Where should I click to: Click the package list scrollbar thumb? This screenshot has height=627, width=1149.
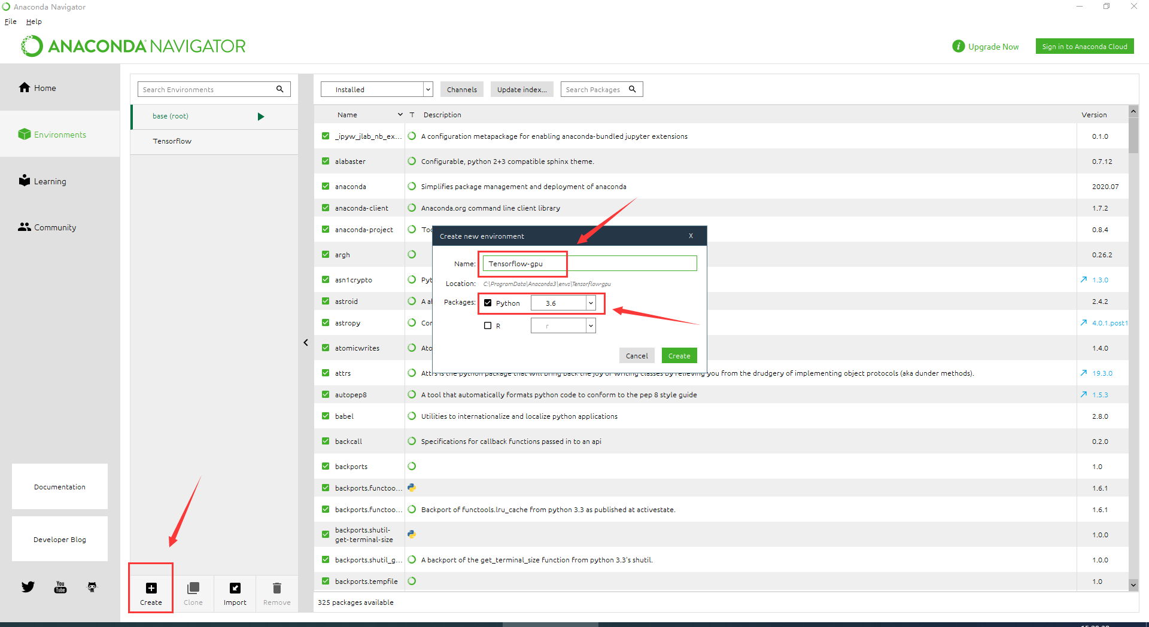[1133, 135]
